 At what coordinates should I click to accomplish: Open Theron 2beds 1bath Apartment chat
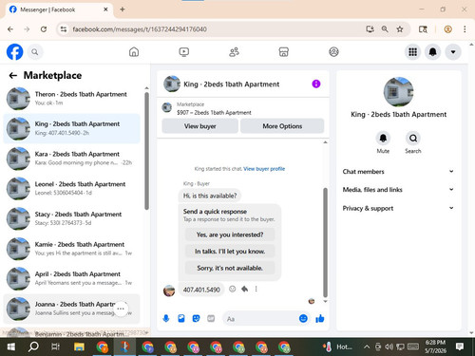(x=71, y=99)
